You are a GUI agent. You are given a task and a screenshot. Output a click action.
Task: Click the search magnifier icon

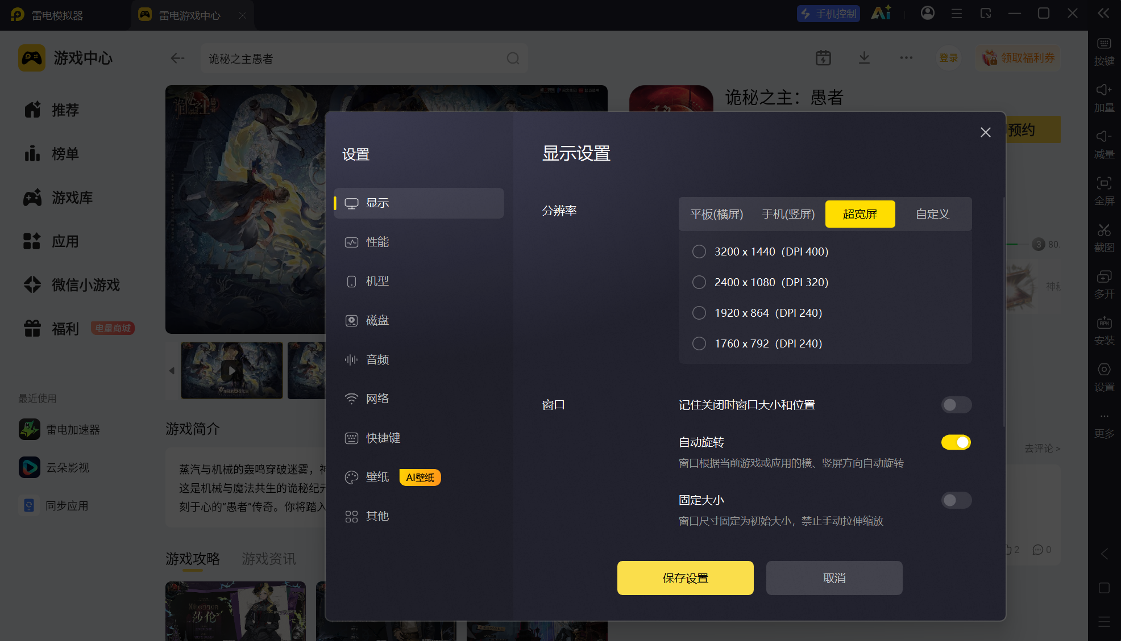pos(513,58)
